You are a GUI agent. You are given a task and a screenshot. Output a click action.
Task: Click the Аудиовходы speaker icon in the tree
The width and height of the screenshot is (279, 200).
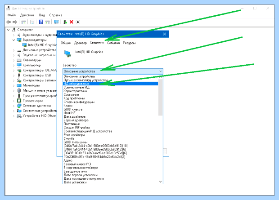(x=19, y=35)
